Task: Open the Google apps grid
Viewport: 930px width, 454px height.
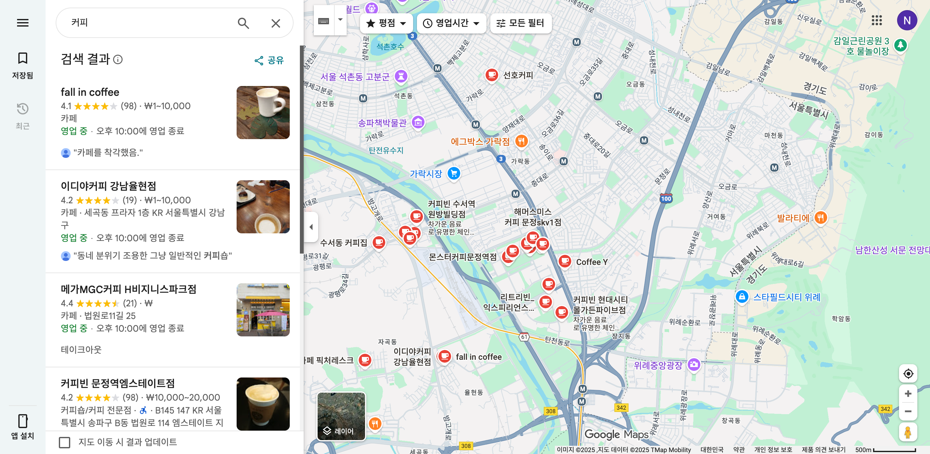Action: click(877, 21)
